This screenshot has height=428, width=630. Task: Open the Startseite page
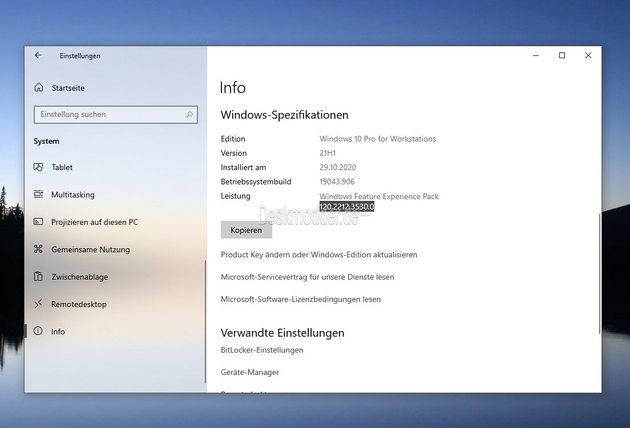pyautogui.click(x=68, y=88)
